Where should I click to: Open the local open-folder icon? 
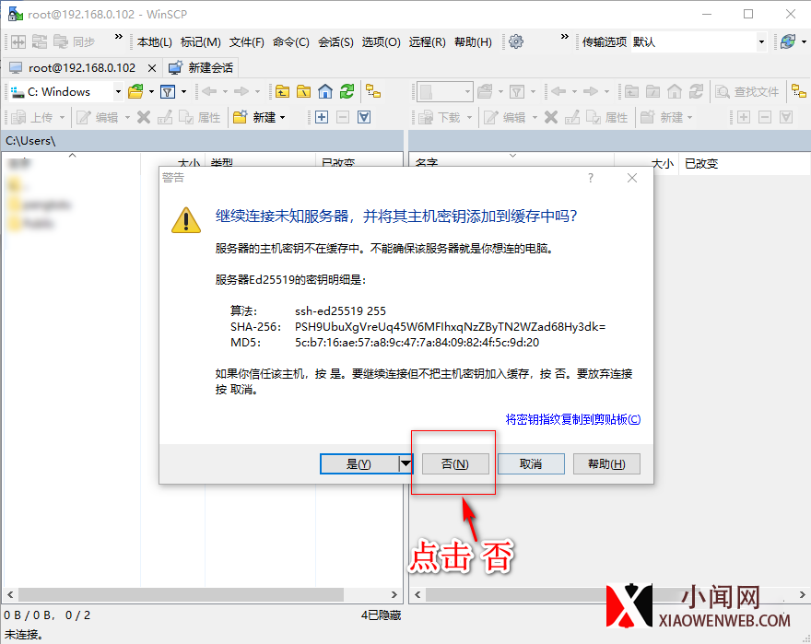pos(135,91)
